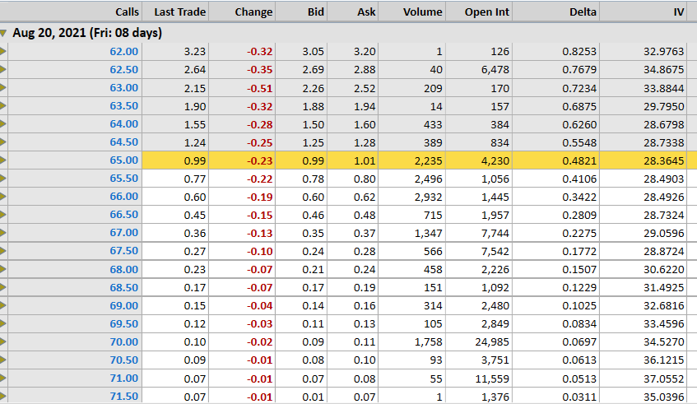Open the 64.00 call strike link
Screen dimensions: 697x404
point(124,124)
